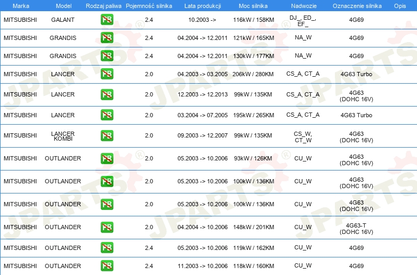The height and width of the screenshot is (275, 417).
Task: Click the 04.2003 -> 03.2005 date cell
Action: point(203,74)
